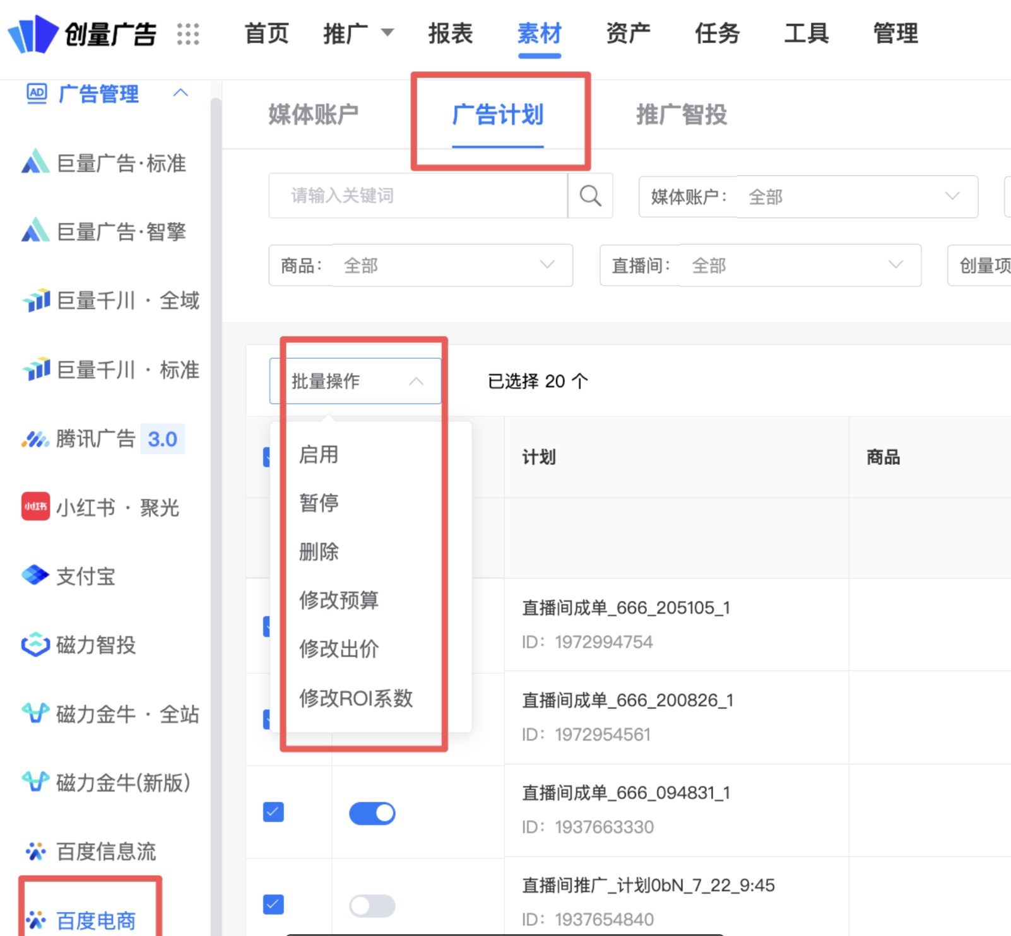
Task: Open 工具 in top navigation
Action: pyautogui.click(x=807, y=33)
